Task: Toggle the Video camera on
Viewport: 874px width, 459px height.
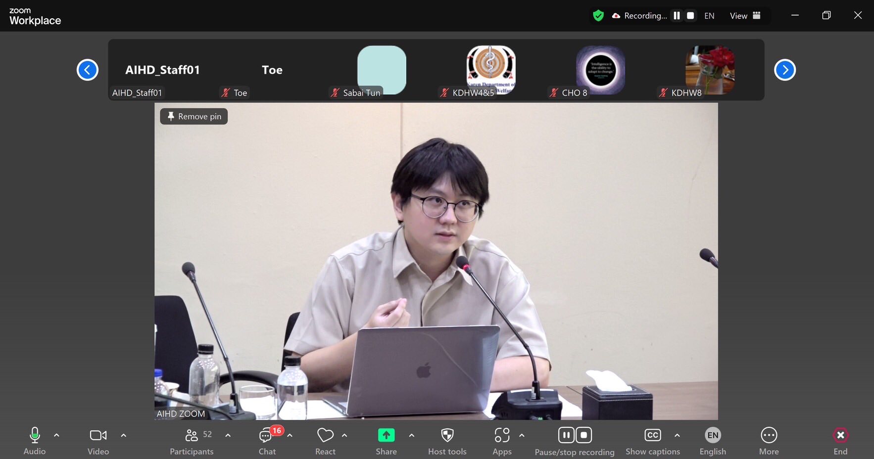Action: tap(98, 435)
